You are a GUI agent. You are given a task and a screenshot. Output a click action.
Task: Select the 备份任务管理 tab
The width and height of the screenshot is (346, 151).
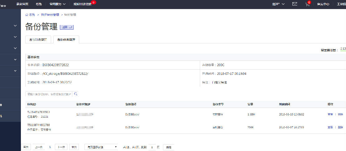66,40
